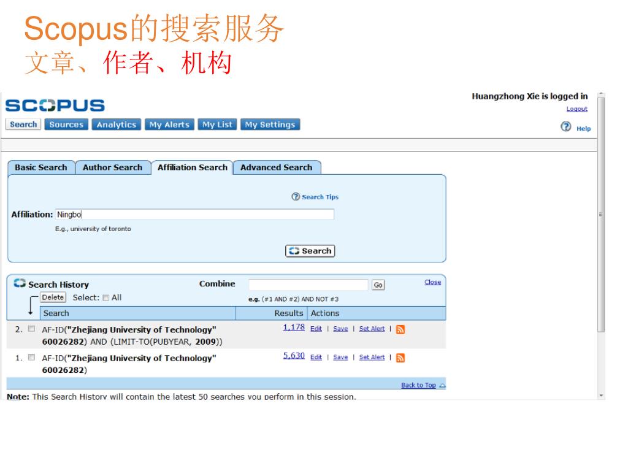Open the Sources navigation tab

[66, 124]
